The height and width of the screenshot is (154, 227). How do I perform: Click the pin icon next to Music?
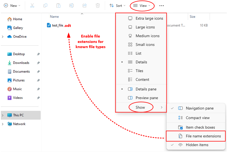[x=38, y=89]
